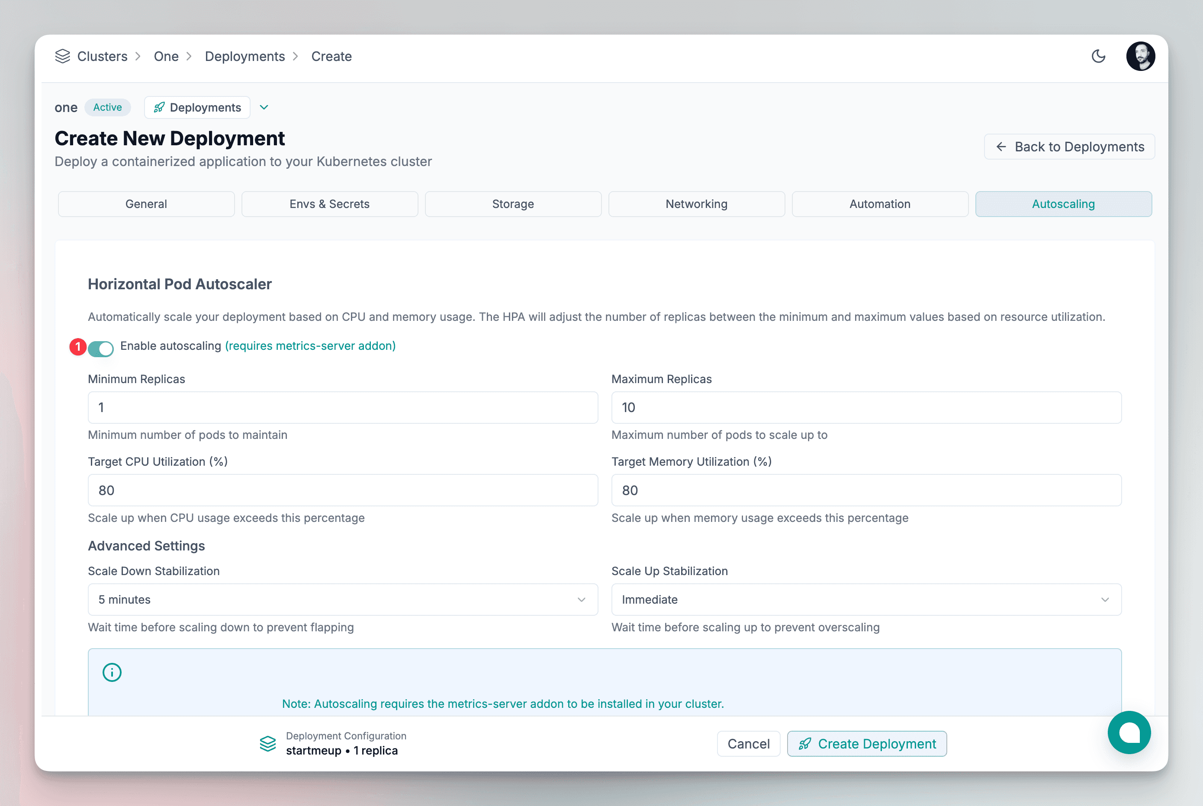Select the Automation tab
The image size is (1203, 806).
[880, 204]
